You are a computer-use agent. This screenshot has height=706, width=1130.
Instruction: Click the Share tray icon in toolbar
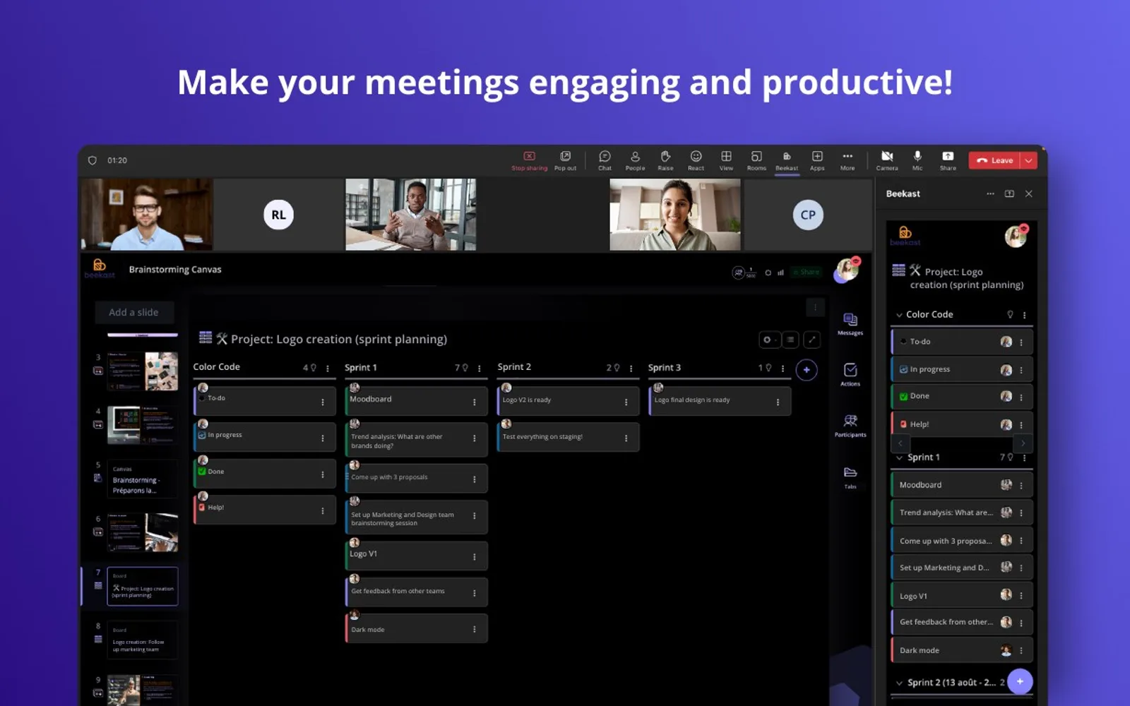[x=948, y=160]
